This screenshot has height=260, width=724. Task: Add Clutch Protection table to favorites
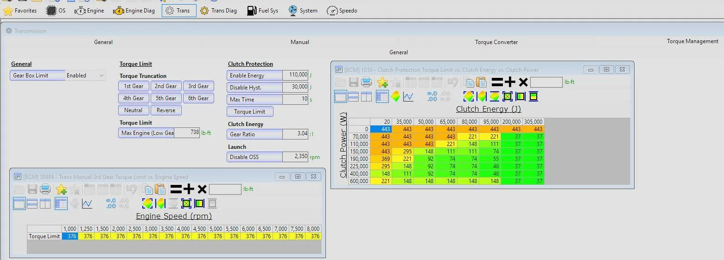click(382, 82)
